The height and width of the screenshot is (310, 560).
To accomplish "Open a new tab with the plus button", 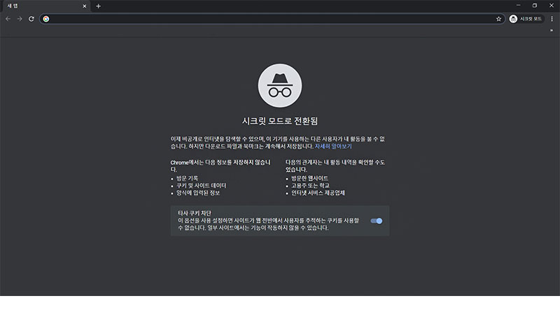I will [x=98, y=6].
